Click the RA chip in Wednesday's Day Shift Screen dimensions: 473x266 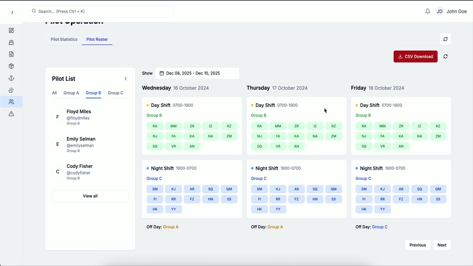tap(155, 126)
